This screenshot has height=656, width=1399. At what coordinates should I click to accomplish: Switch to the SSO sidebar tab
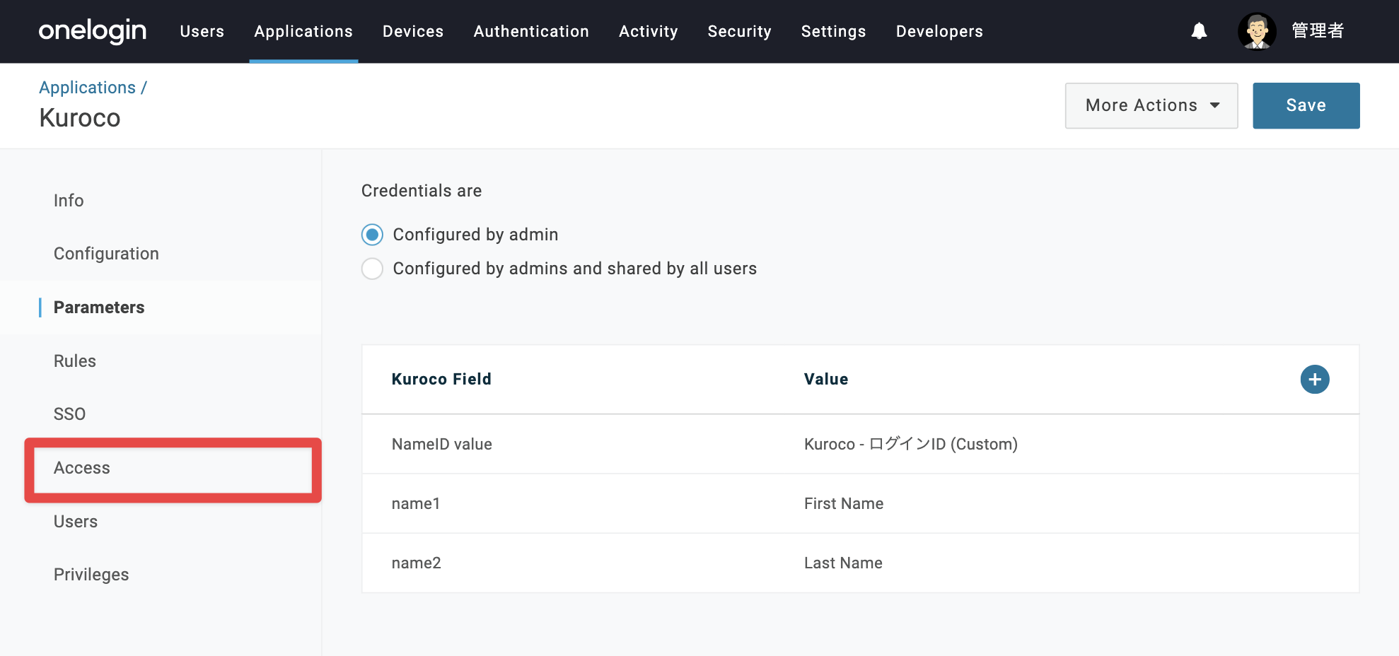coord(69,414)
